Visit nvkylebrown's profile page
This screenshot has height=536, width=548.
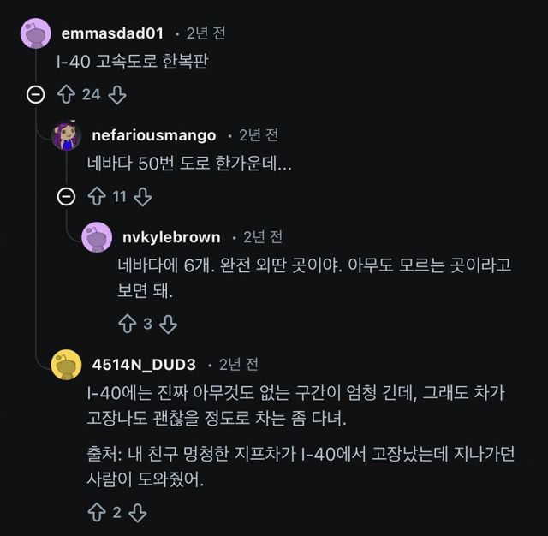[171, 237]
